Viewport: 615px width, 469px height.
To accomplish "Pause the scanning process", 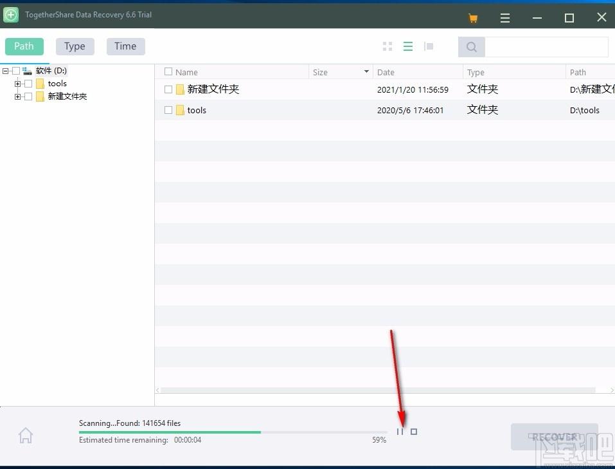I will coord(400,432).
